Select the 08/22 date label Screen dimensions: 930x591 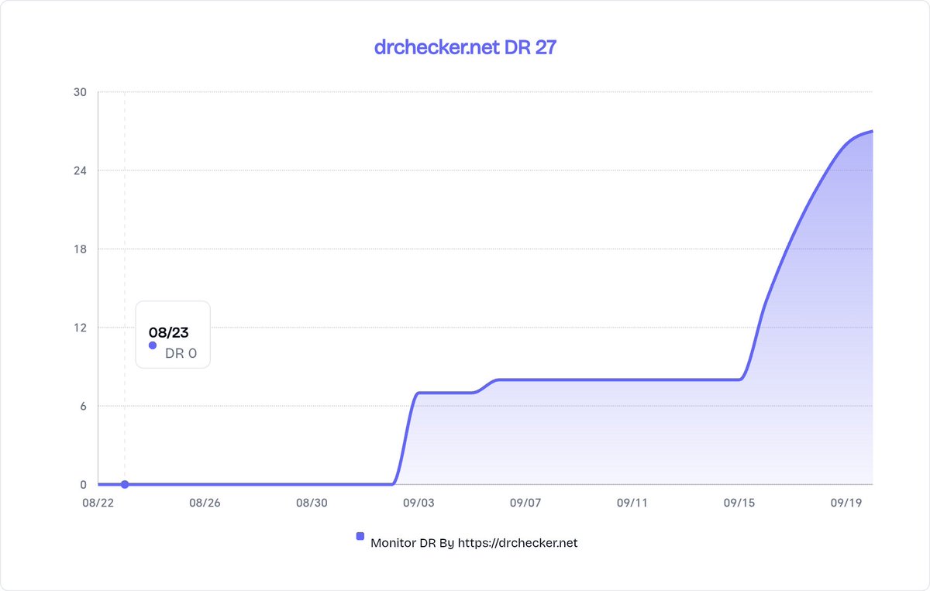click(97, 502)
